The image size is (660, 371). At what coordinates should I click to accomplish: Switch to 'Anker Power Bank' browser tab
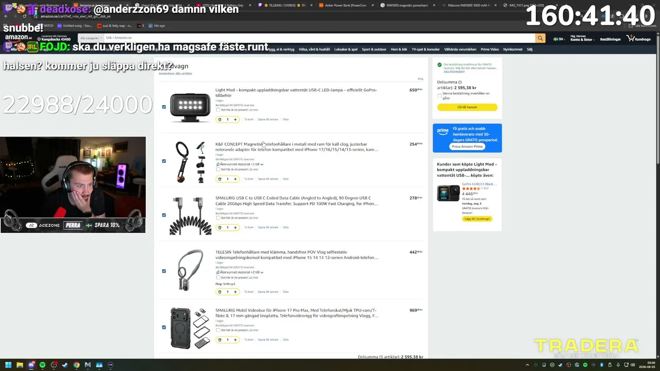coord(346,5)
